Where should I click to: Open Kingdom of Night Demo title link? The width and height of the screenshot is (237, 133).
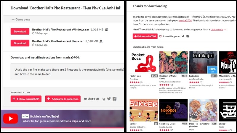coord(168,77)
